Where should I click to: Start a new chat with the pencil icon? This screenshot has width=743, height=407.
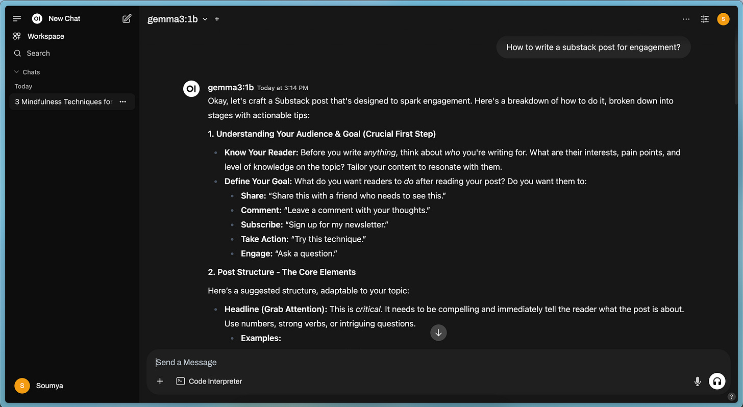(x=127, y=19)
